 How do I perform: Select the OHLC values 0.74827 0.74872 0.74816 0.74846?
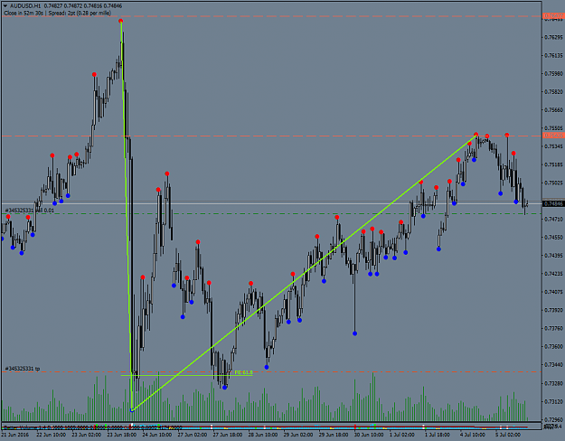click(x=83, y=6)
